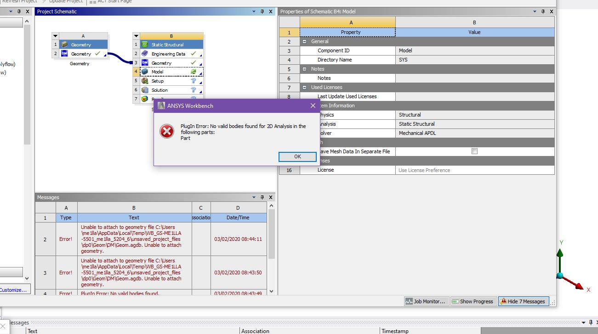Click the Solution cell icon
This screenshot has height=334, width=598.
click(145, 90)
